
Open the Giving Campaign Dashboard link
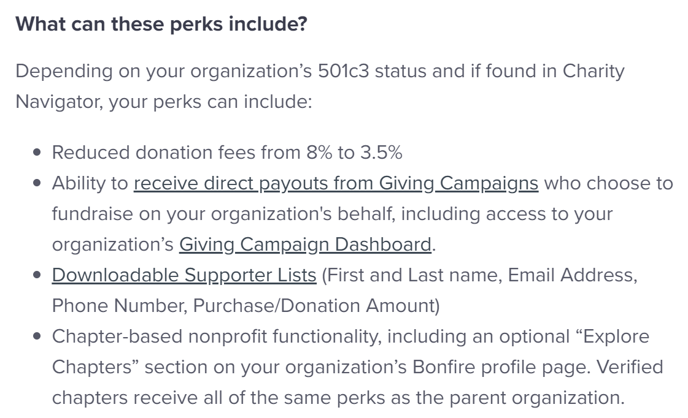coord(305,245)
